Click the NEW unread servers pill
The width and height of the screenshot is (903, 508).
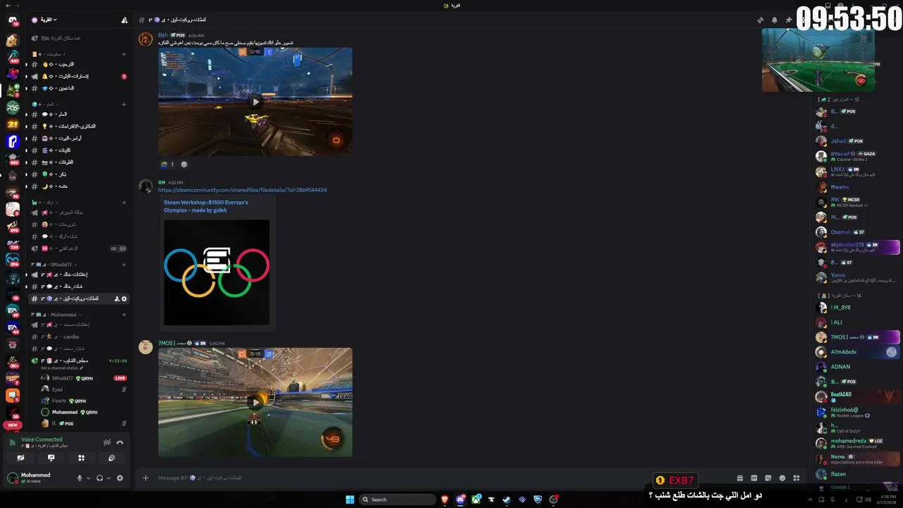pyautogui.click(x=13, y=425)
